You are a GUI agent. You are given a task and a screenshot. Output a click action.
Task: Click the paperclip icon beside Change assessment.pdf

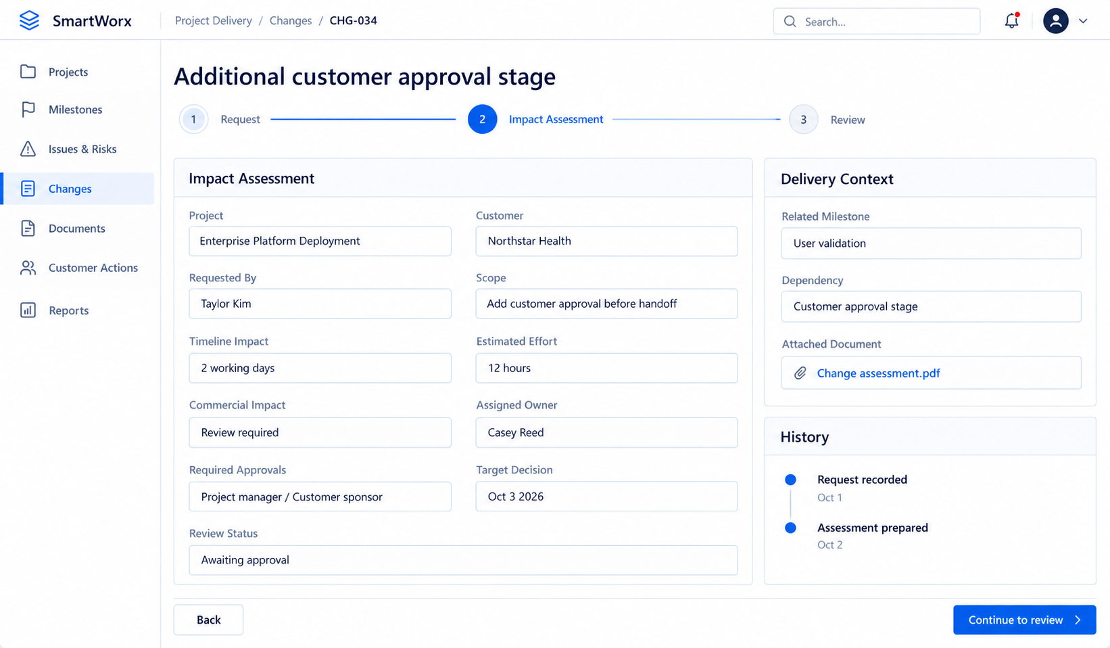click(x=800, y=373)
